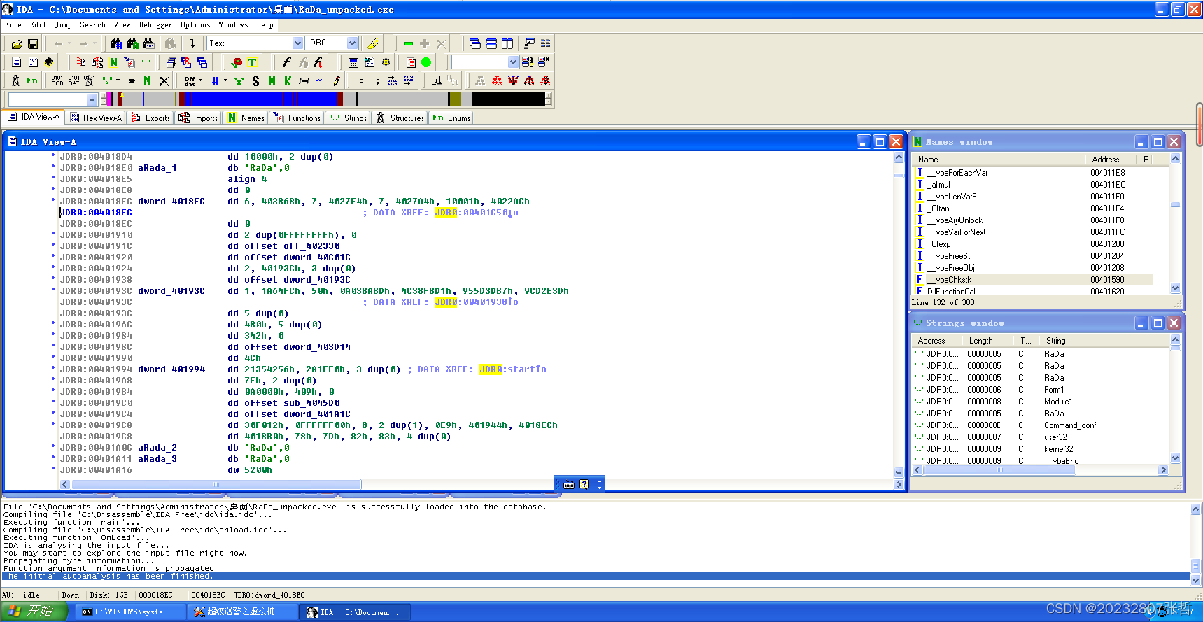The height and width of the screenshot is (622, 1203).
Task: Follow the JDR0:start xref link
Action: coord(513,369)
